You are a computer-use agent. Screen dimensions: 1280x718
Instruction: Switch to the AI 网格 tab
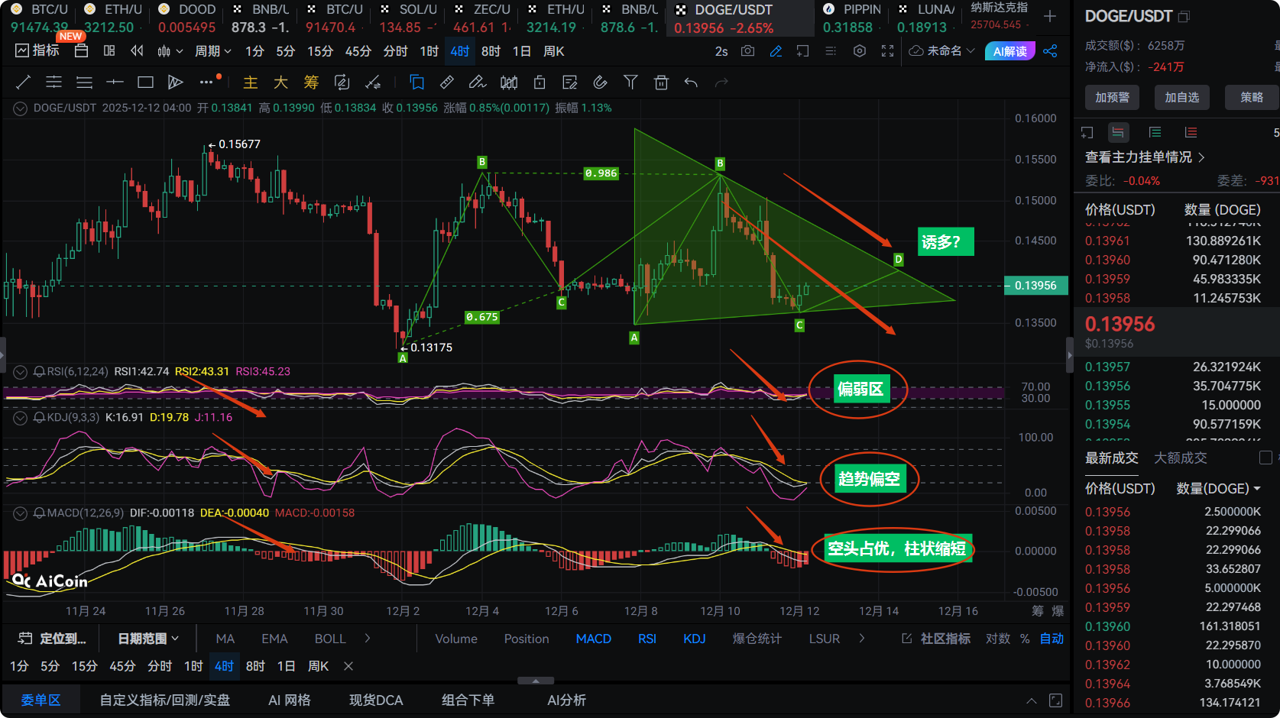(289, 700)
